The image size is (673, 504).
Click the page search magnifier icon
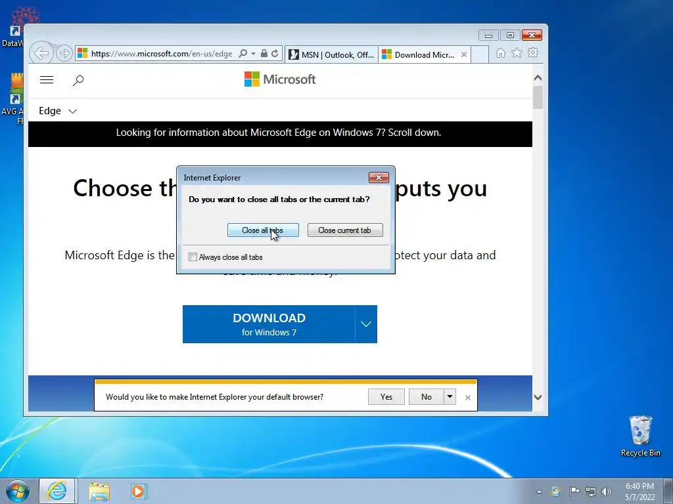(x=78, y=80)
